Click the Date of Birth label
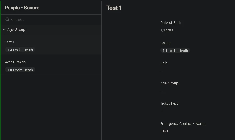Image resolution: width=235 pixels, height=140 pixels. 170,23
